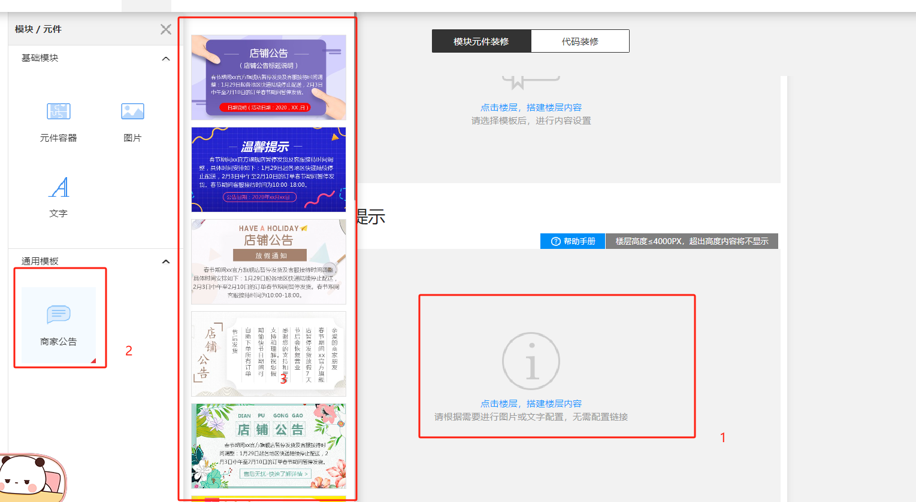Collapse the 通用模板 section
The image size is (916, 502).
pos(166,261)
